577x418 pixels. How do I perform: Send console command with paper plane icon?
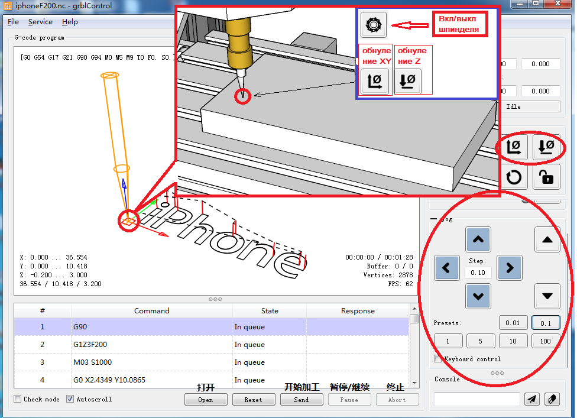(x=531, y=399)
